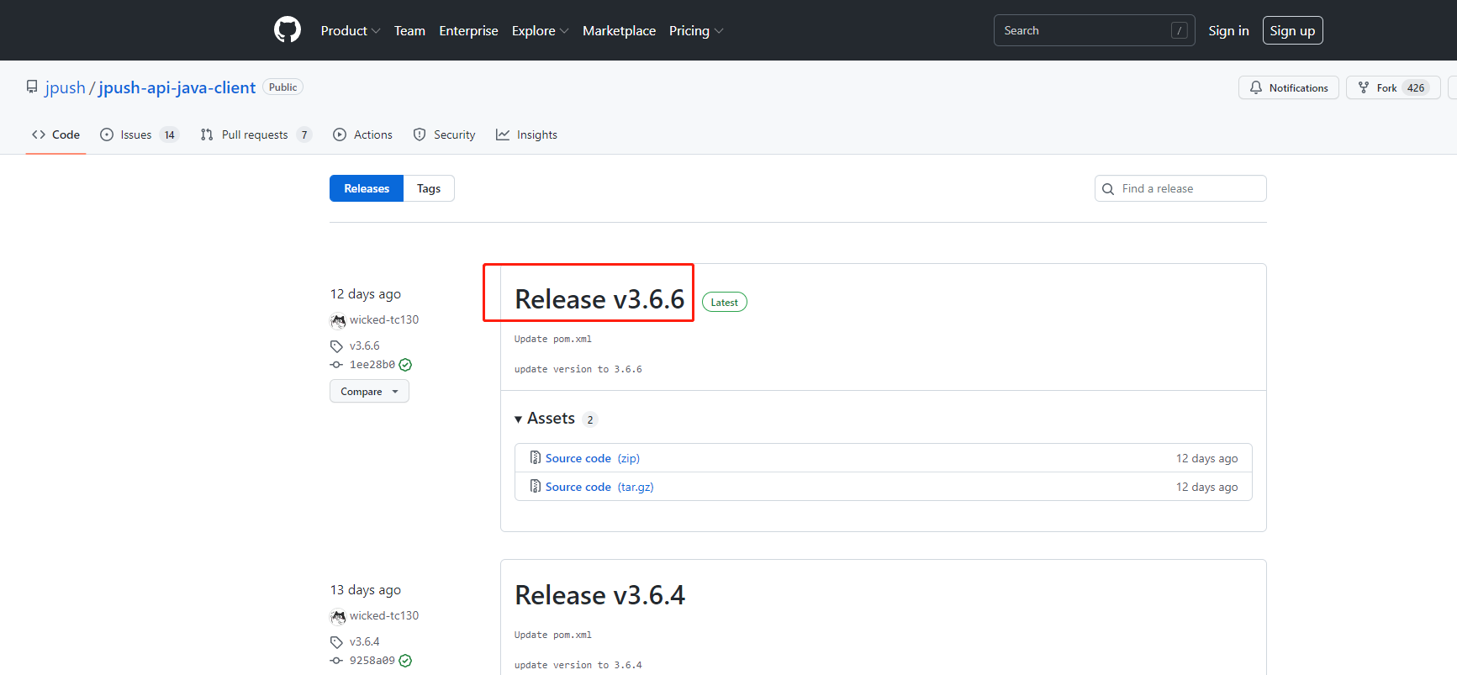Click the Assets count 2 badge

[x=590, y=419]
